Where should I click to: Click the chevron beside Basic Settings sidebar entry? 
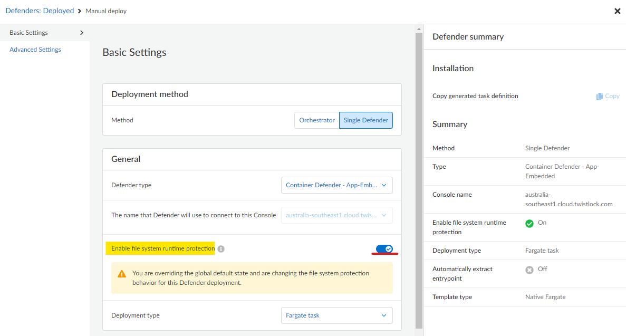pyautogui.click(x=82, y=32)
